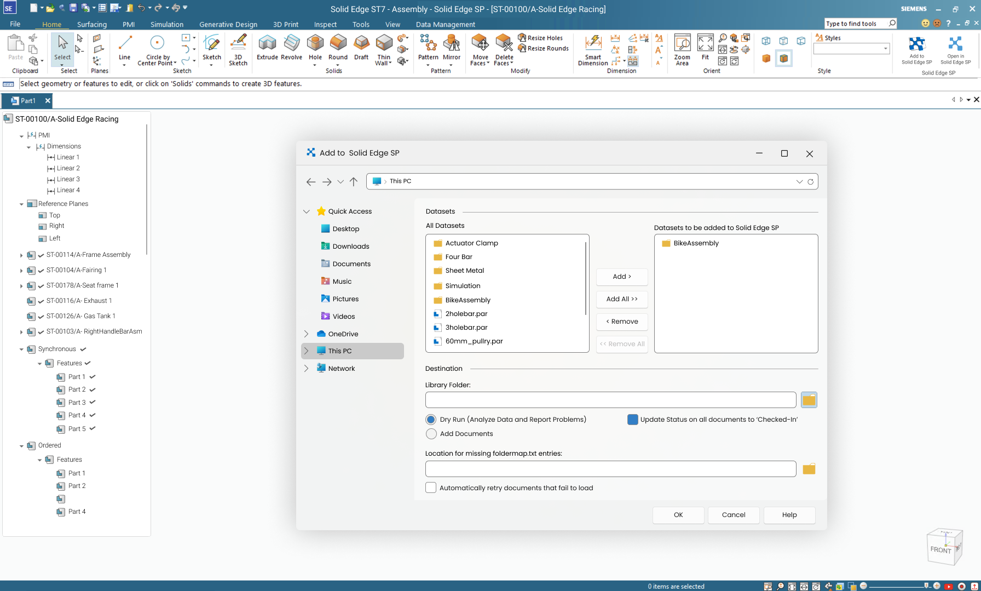Expand the Network node
981x591 pixels.
coord(307,369)
